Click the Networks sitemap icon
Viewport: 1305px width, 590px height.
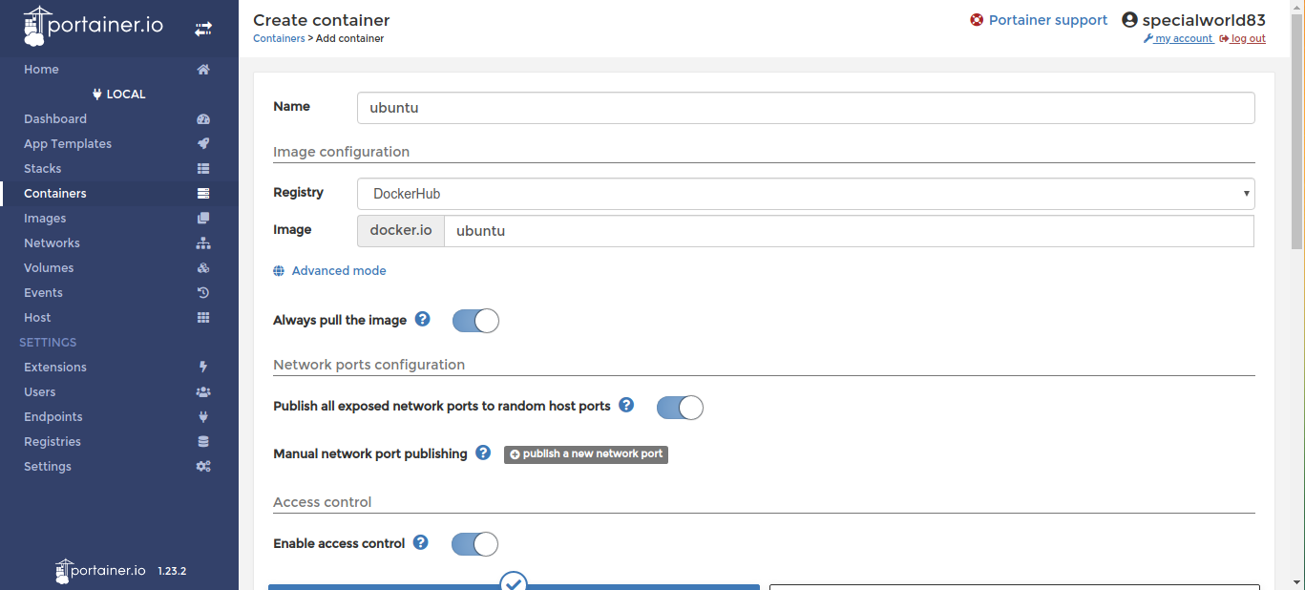click(x=202, y=243)
